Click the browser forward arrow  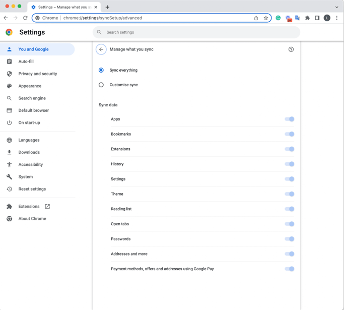tap(15, 18)
